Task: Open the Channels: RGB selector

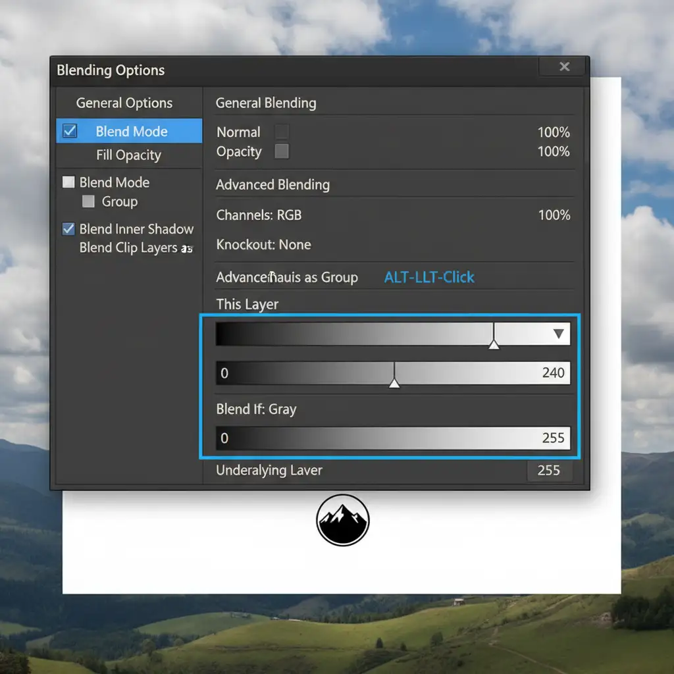Action: pos(259,215)
